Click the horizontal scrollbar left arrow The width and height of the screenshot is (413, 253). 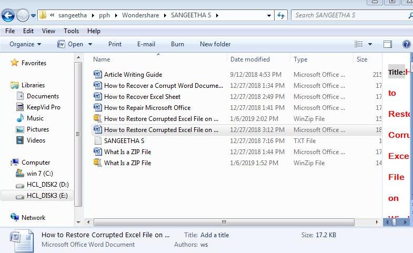[x=88, y=222]
